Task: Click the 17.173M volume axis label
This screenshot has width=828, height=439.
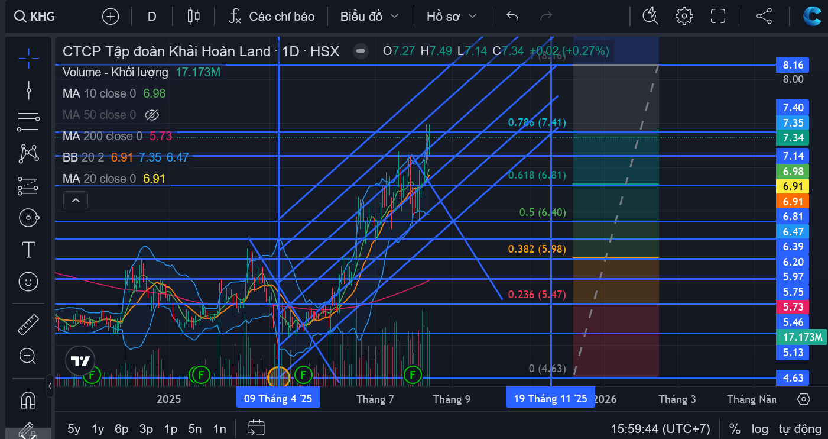Action: click(x=801, y=337)
